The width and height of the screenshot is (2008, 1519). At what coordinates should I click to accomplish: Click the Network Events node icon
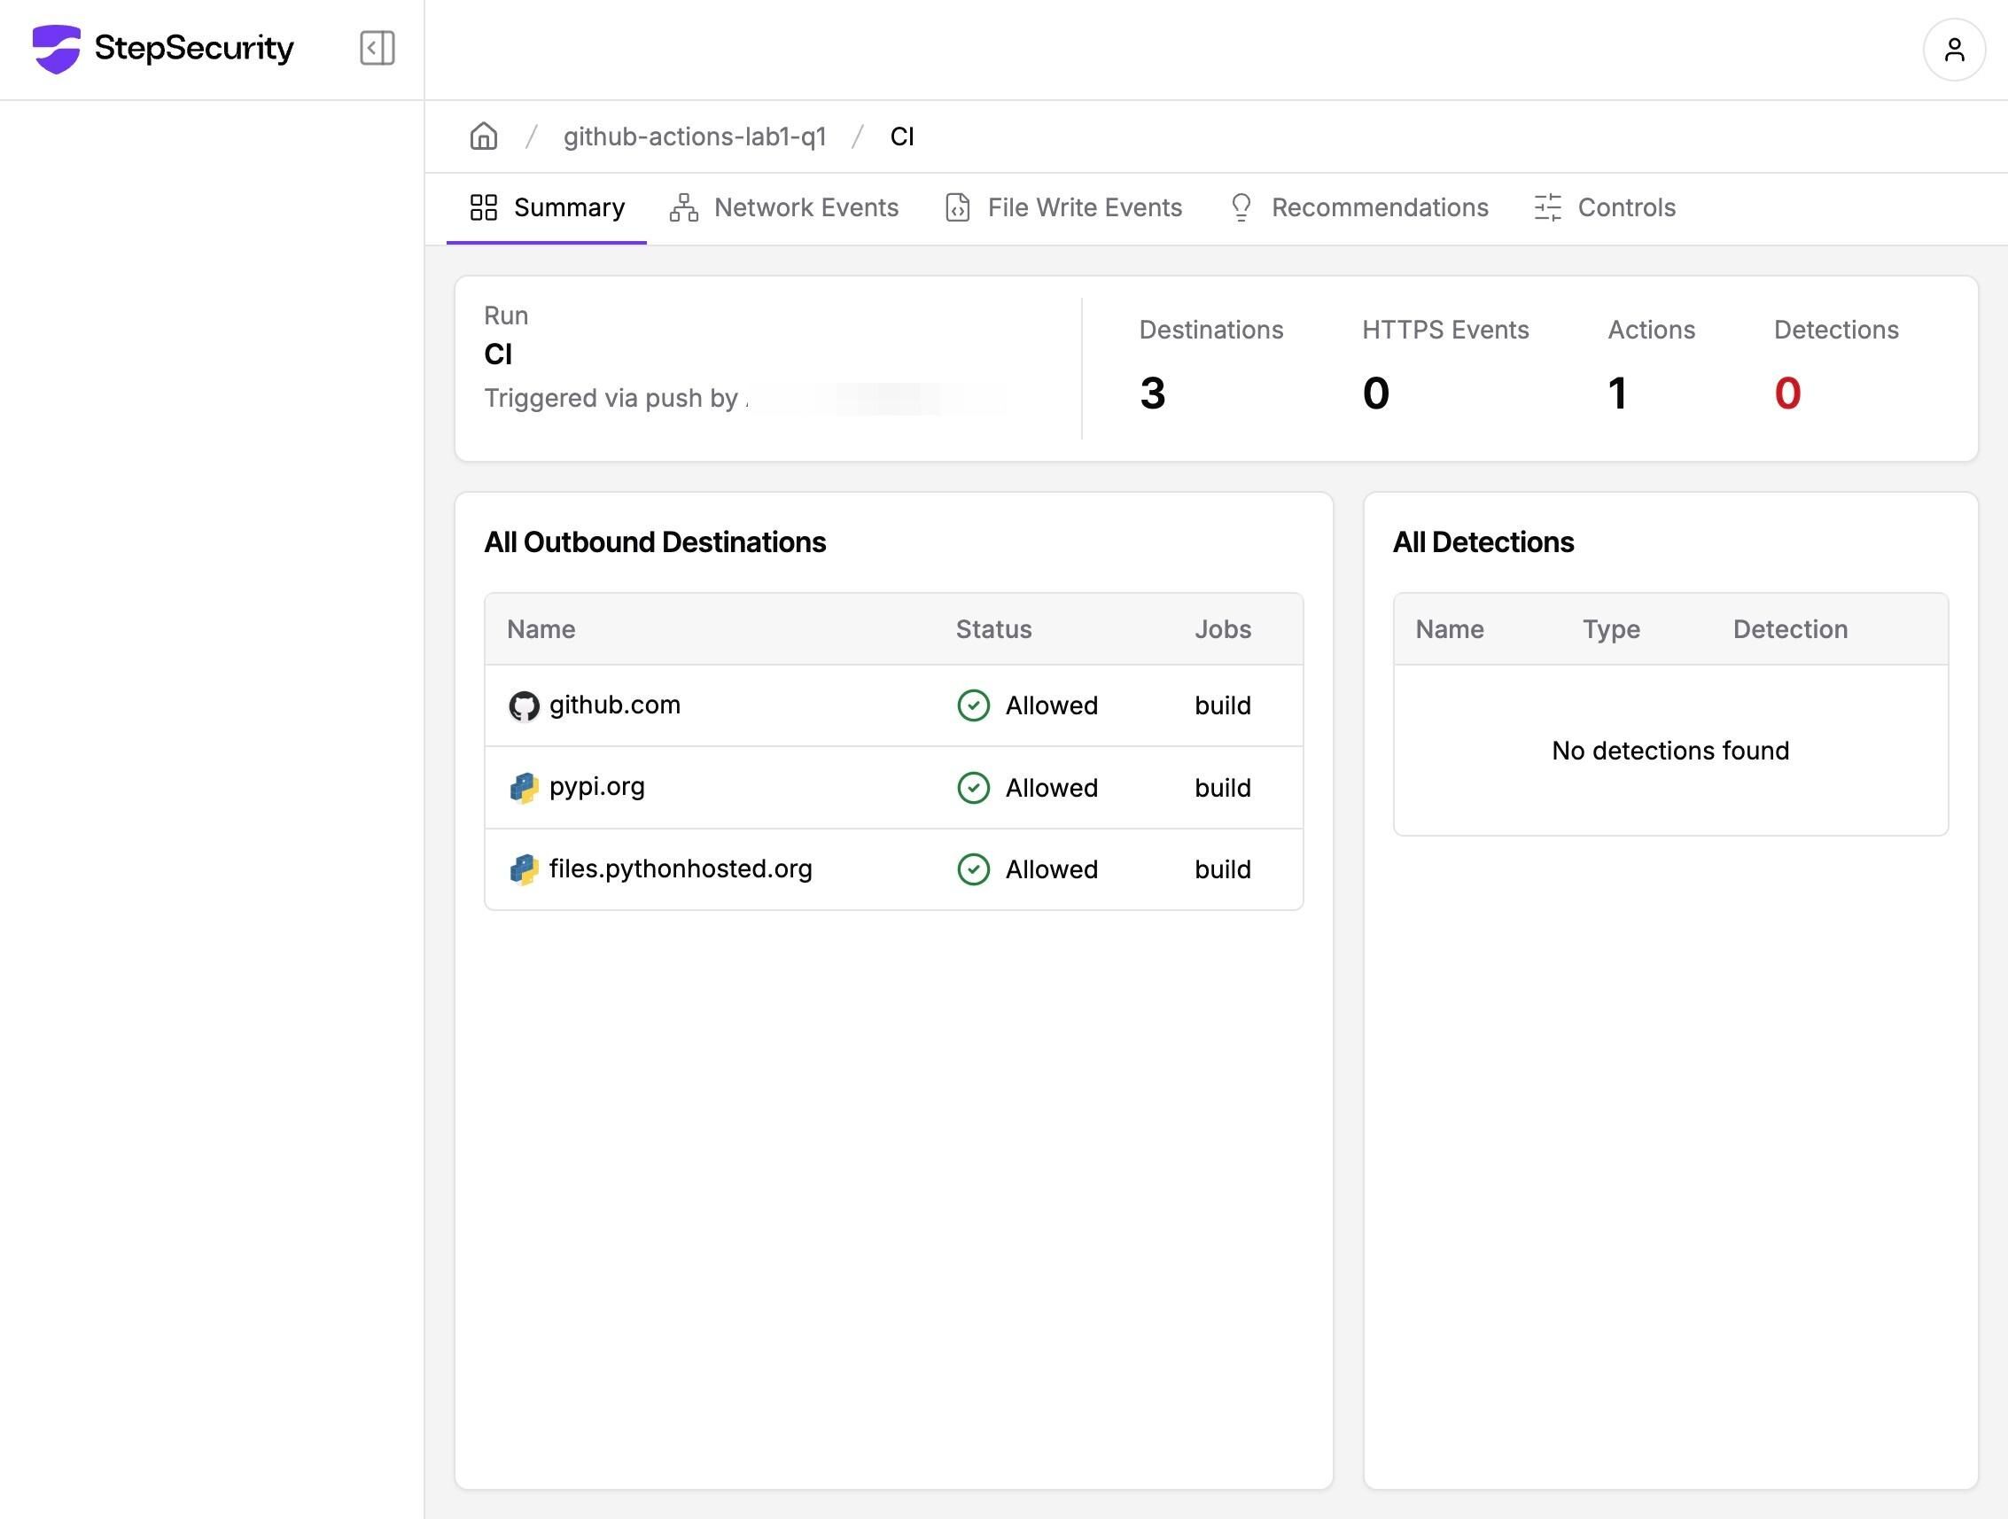click(683, 208)
